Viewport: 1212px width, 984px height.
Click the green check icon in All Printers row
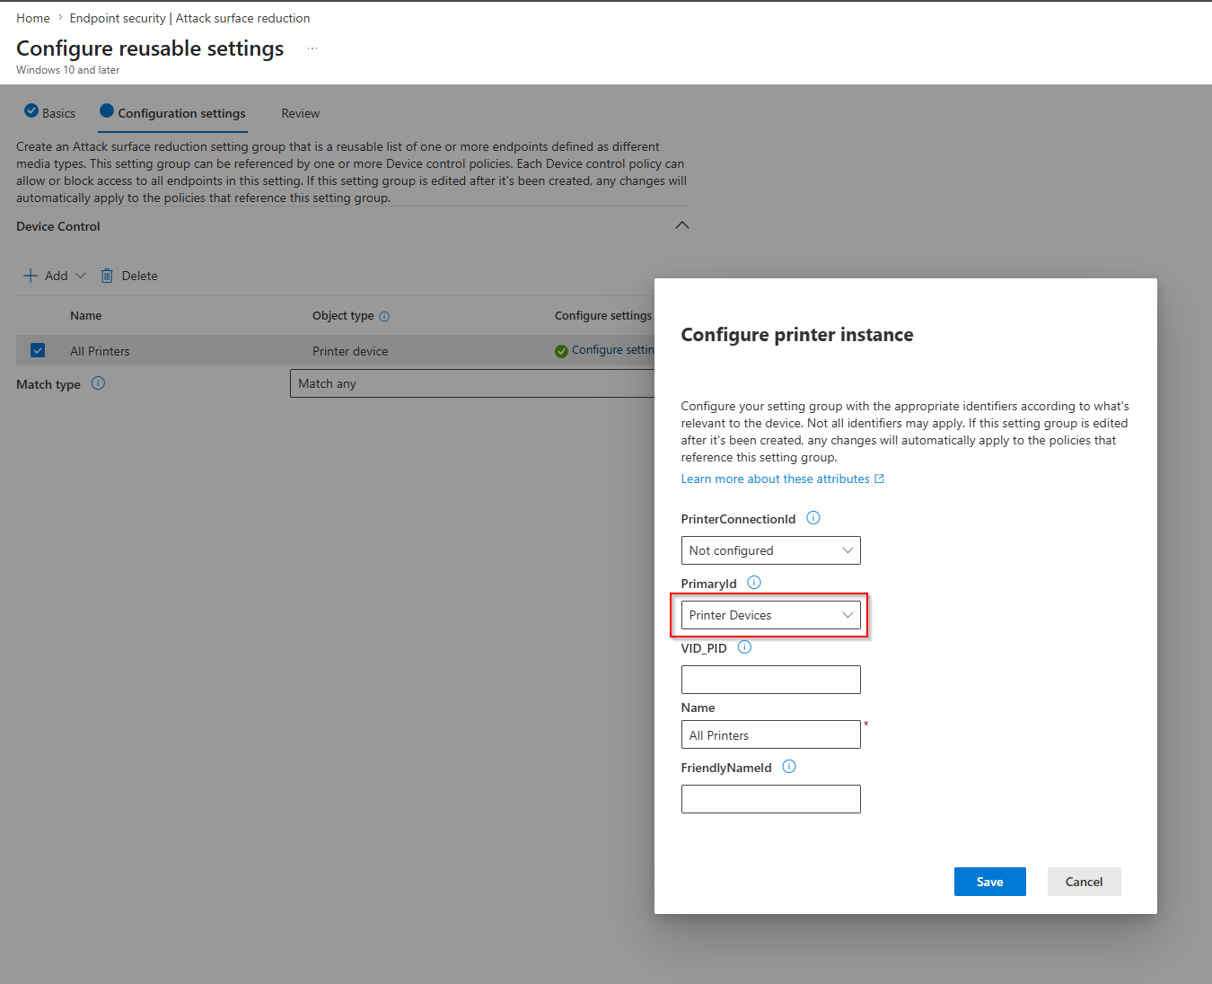561,351
